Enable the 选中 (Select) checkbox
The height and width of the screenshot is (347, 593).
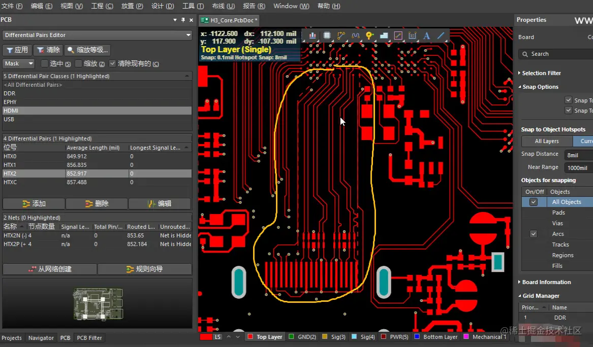[x=45, y=63]
